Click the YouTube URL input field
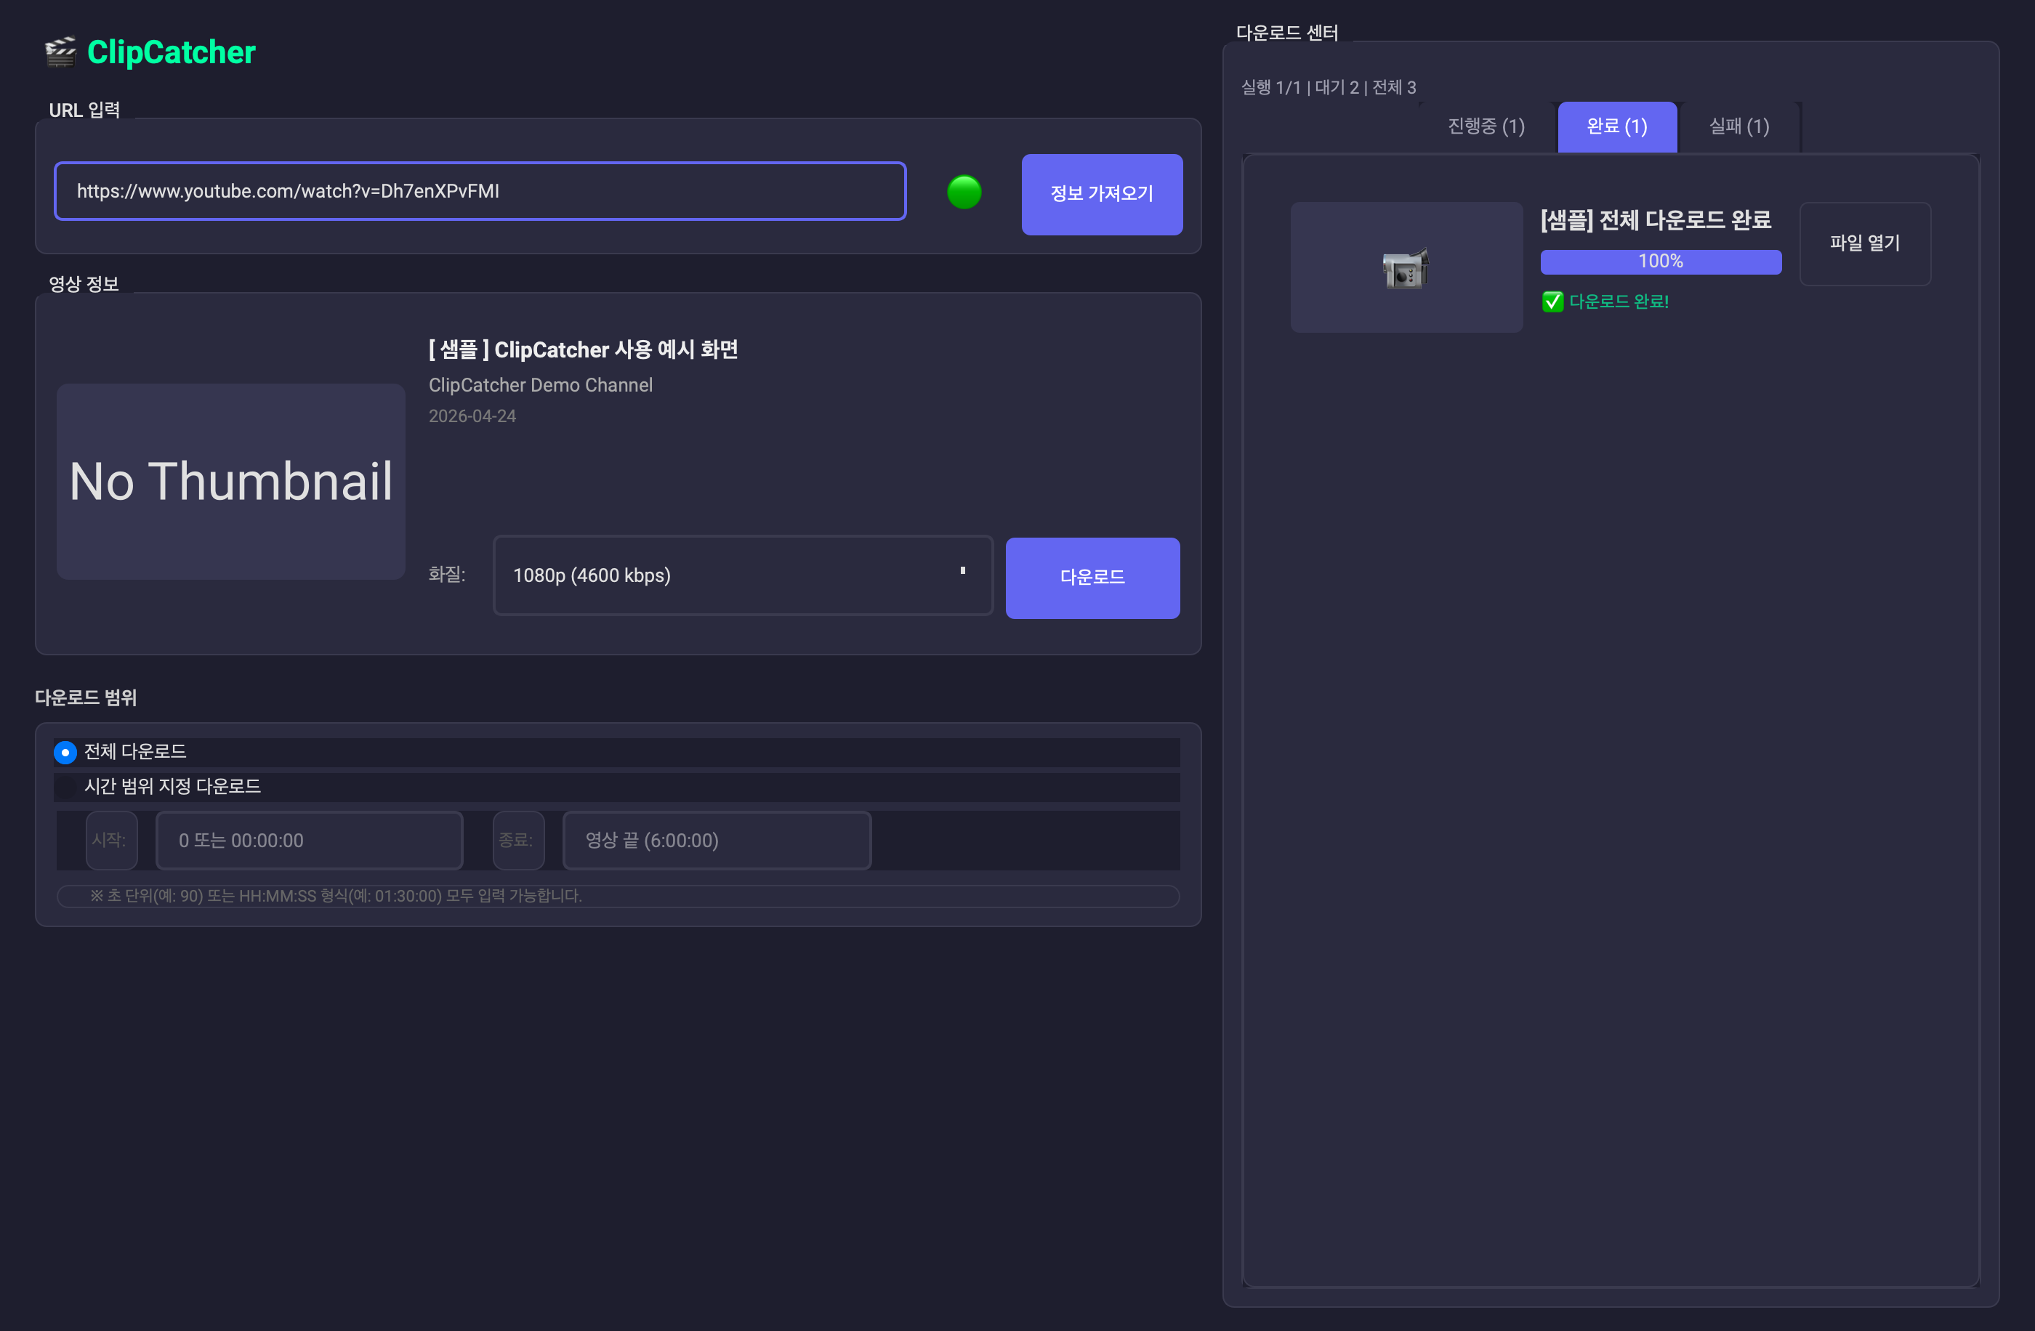The width and height of the screenshot is (2035, 1331). pyautogui.click(x=480, y=192)
